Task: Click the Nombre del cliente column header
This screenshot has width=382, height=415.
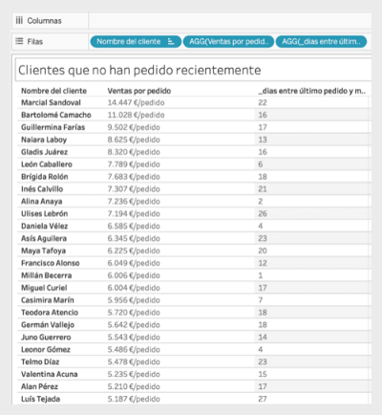Action: 53,91
